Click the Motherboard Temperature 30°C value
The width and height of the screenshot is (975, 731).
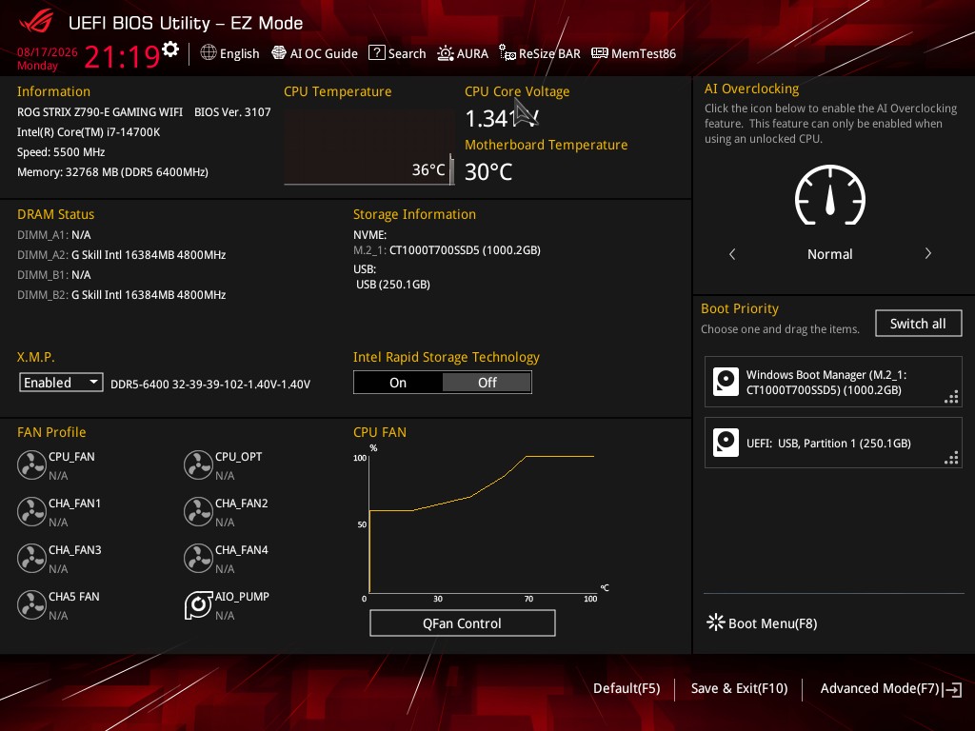[488, 172]
